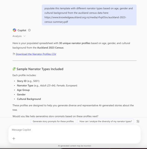147x149 pixels.
Task: Click the puzzle piece emoji in heading
Action: click(14, 69)
